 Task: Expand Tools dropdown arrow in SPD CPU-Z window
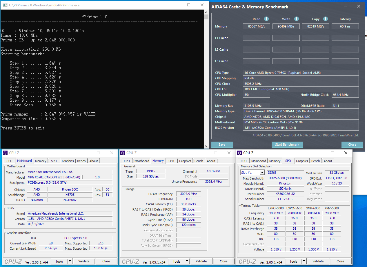click(x=304, y=261)
